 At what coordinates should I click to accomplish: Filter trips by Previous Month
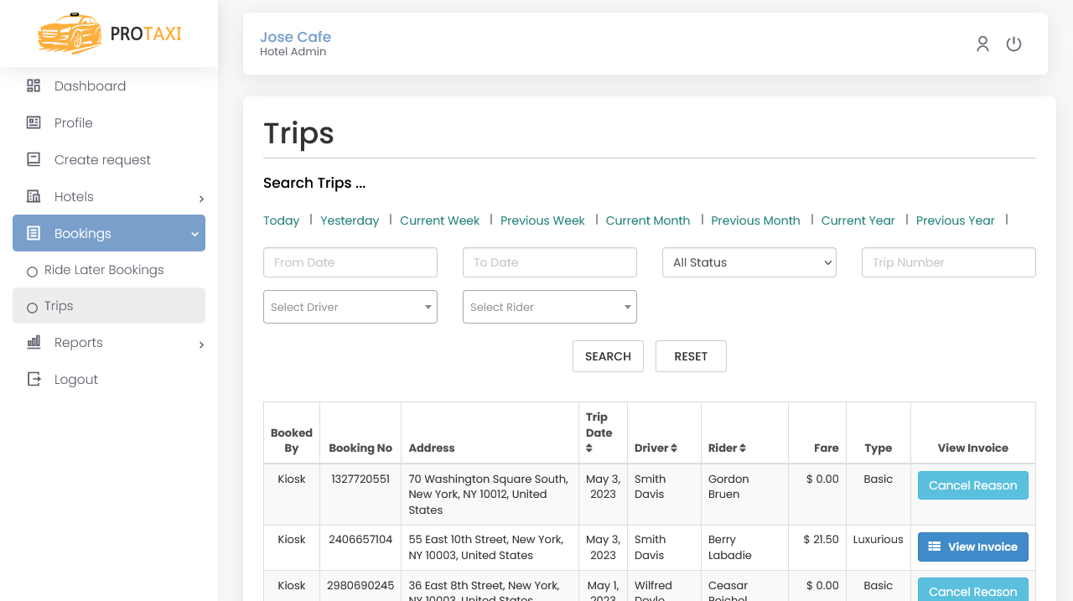click(x=755, y=220)
